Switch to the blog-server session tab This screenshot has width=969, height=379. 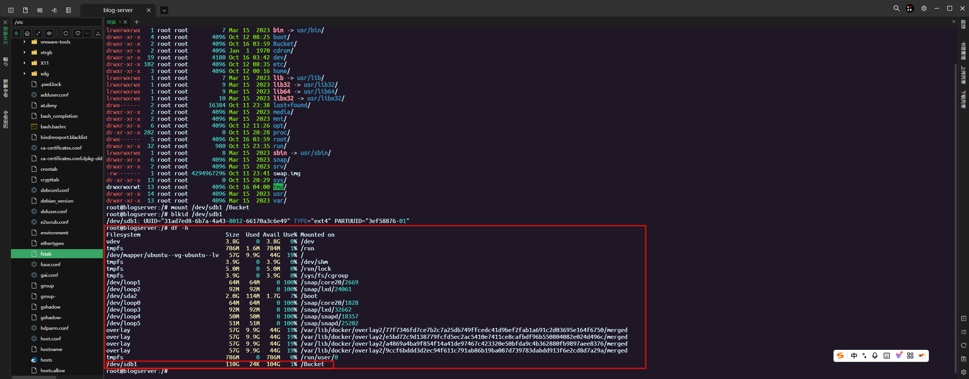point(118,10)
